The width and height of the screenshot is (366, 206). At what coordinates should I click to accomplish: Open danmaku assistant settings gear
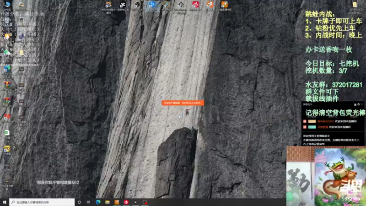click(358, 104)
